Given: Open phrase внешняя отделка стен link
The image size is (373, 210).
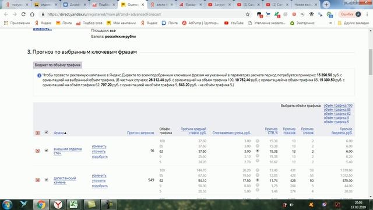Looking at the screenshot, I should click(68, 150).
